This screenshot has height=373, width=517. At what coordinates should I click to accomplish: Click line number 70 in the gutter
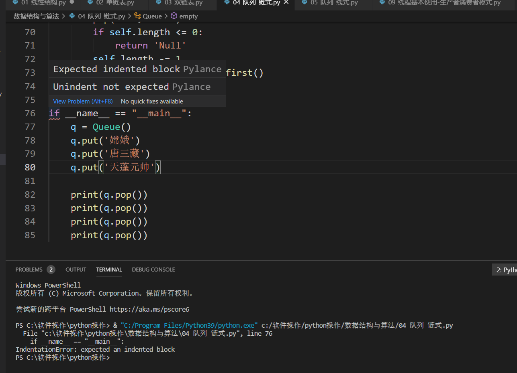(x=30, y=32)
